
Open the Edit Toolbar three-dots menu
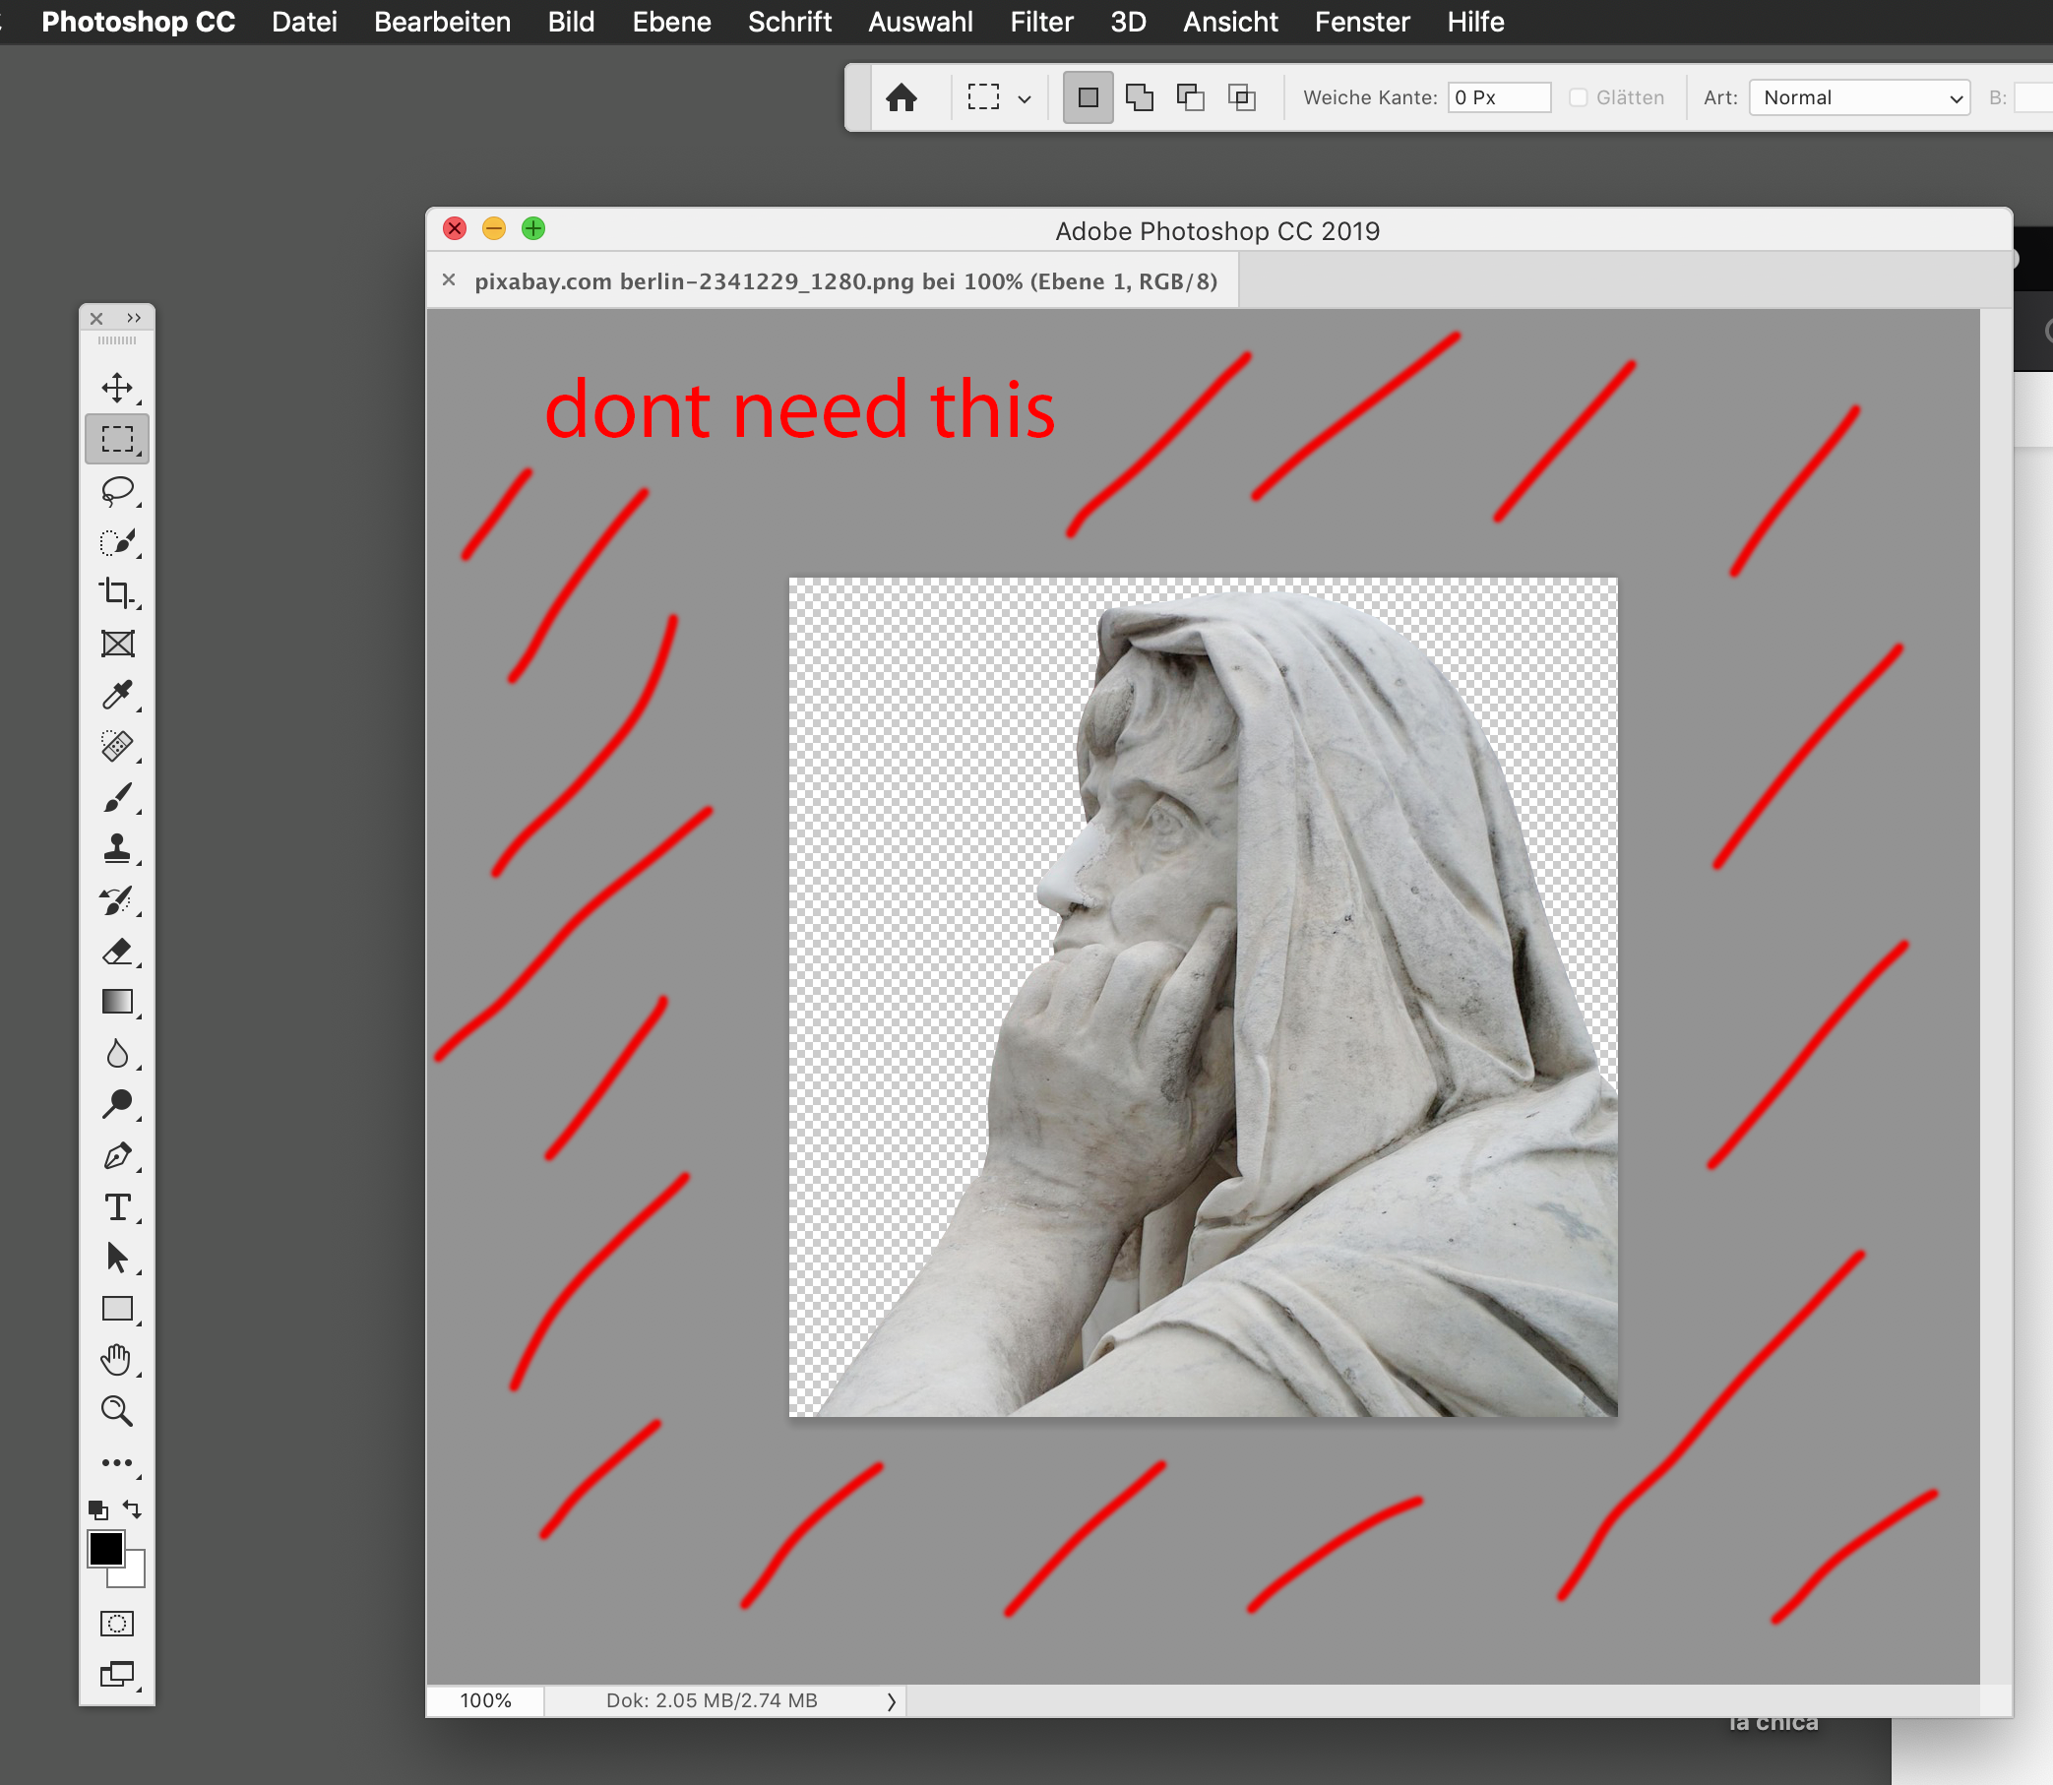[116, 1463]
